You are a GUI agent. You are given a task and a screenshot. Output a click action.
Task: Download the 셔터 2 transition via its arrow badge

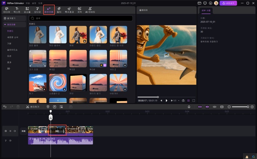[125, 65]
